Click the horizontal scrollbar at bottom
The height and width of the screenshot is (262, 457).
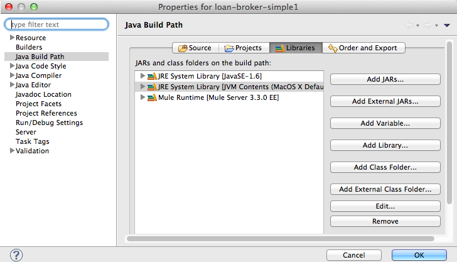pos(281,239)
